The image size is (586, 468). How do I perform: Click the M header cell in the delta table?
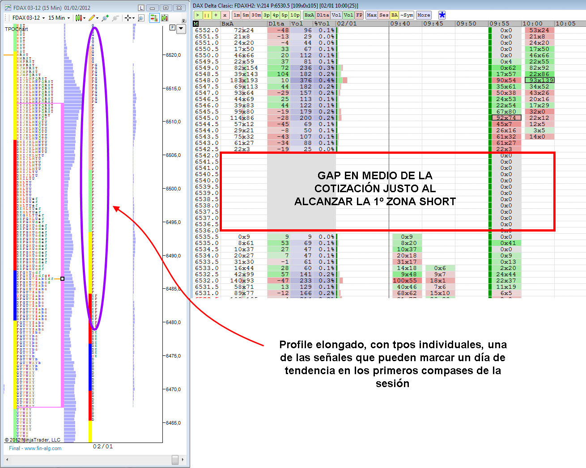click(196, 24)
